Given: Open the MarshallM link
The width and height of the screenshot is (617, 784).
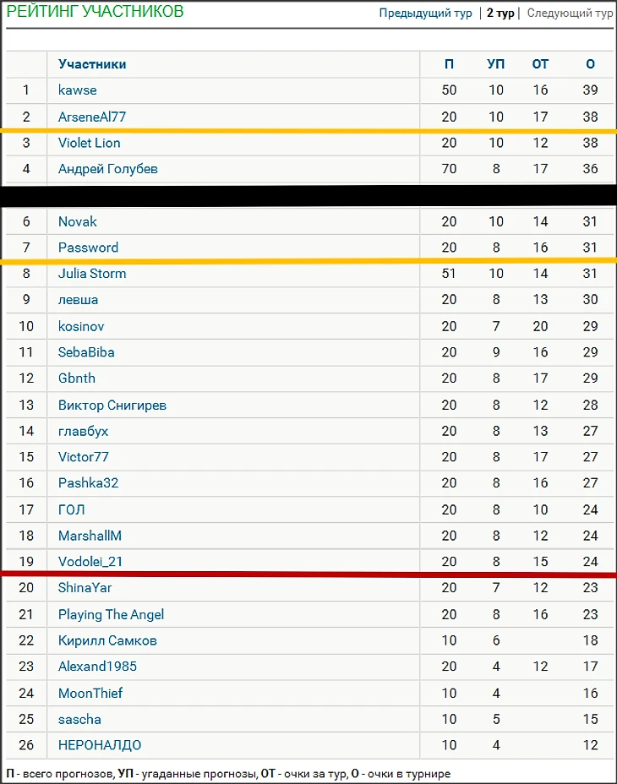Looking at the screenshot, I should (x=90, y=536).
